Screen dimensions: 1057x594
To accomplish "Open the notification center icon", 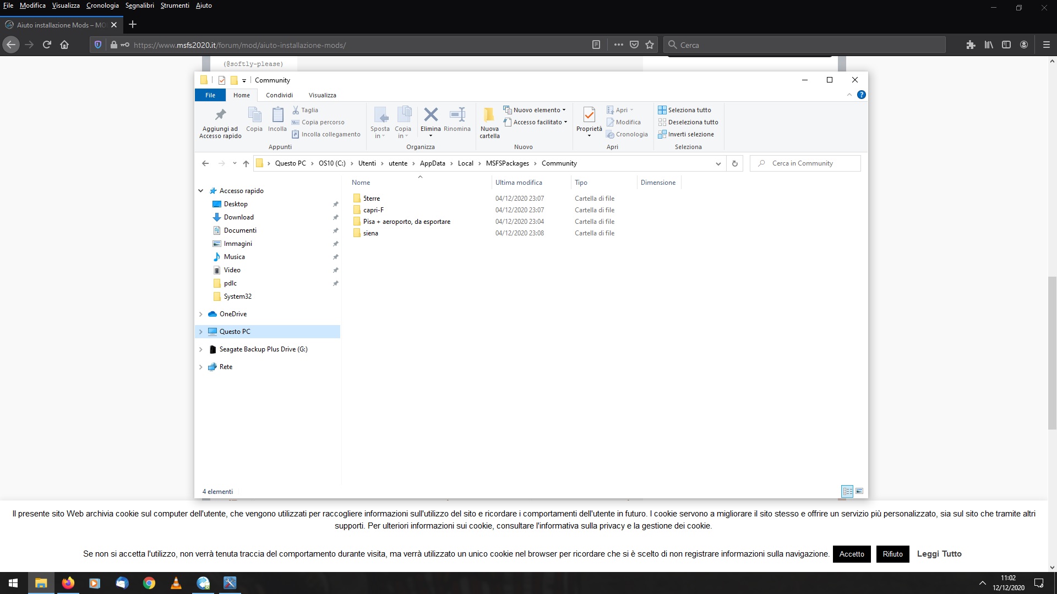I will [x=1039, y=583].
